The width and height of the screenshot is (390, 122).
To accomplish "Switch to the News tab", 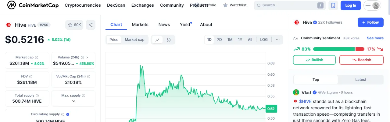I will pos(164,25).
